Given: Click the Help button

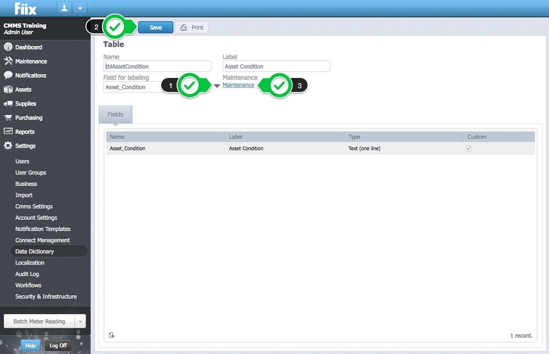Looking at the screenshot, I should click(x=31, y=346).
